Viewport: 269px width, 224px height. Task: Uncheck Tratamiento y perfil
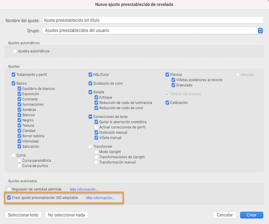tap(14, 75)
